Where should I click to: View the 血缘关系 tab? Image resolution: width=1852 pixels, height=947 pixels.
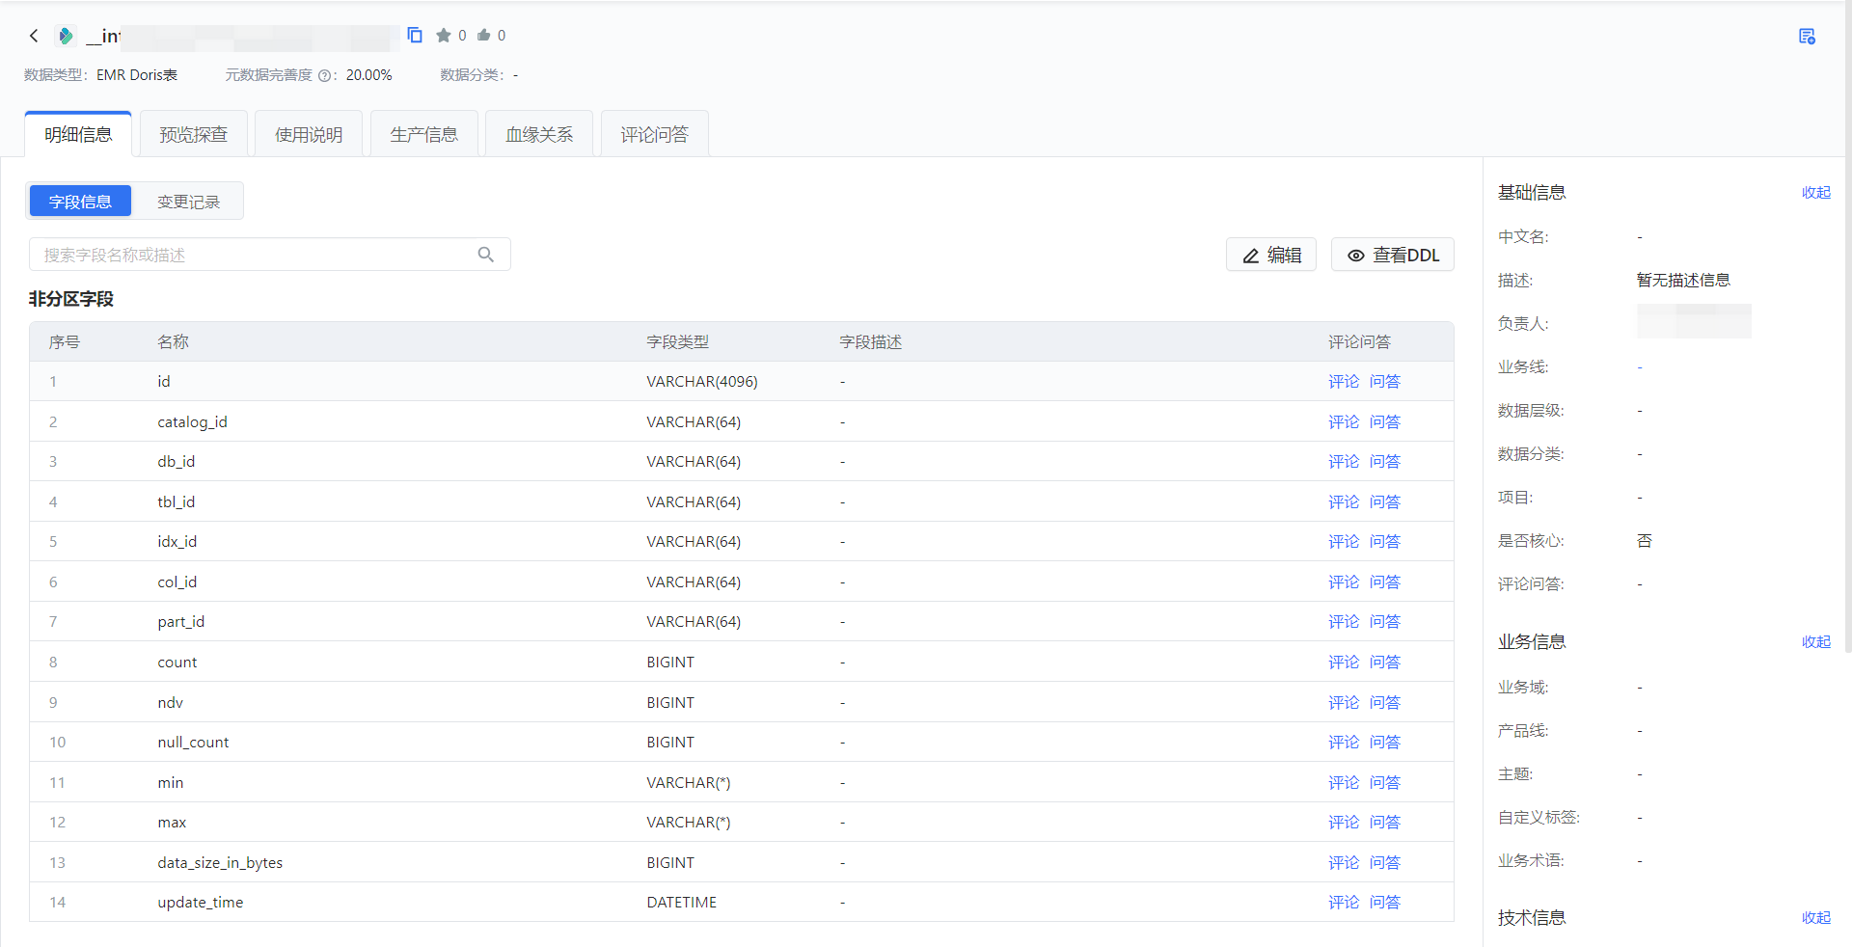[539, 134]
